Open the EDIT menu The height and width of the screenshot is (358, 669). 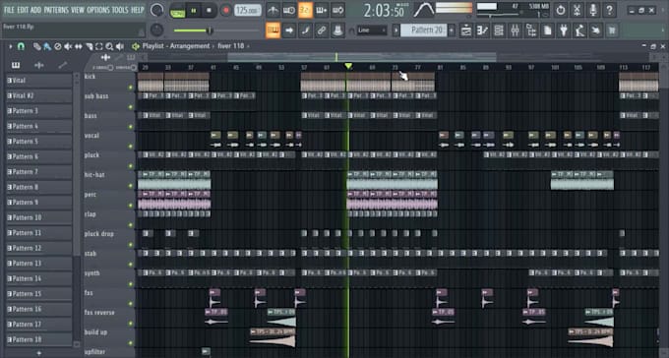pos(23,10)
